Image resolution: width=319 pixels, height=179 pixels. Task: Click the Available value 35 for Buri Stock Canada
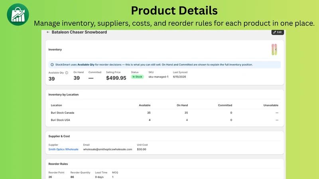[x=149, y=113]
